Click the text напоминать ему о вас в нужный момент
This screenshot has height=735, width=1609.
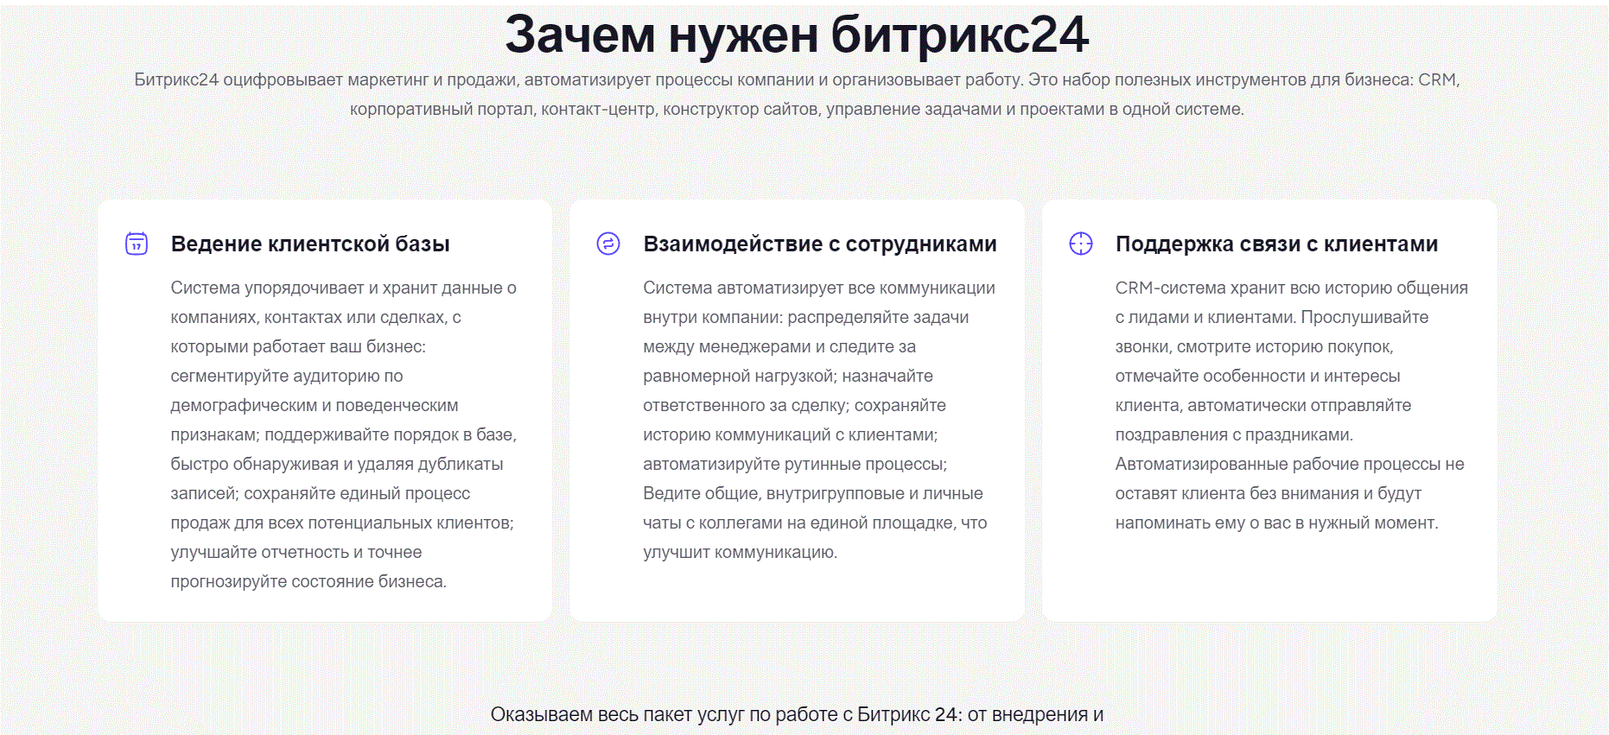(1276, 523)
